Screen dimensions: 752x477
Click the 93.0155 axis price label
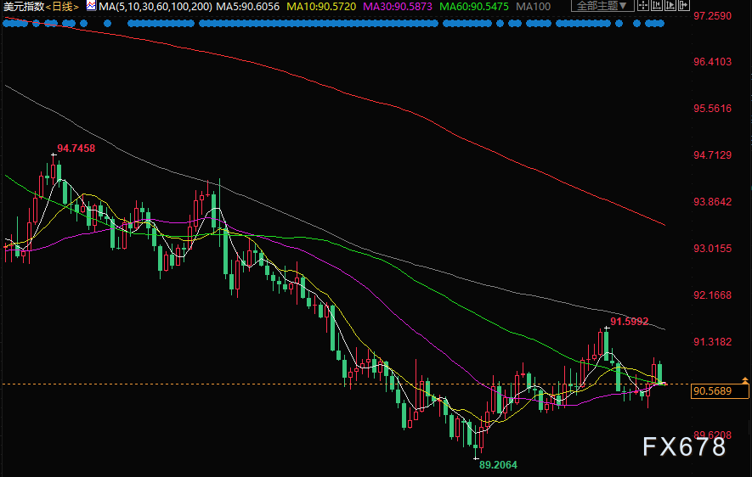pyautogui.click(x=713, y=249)
